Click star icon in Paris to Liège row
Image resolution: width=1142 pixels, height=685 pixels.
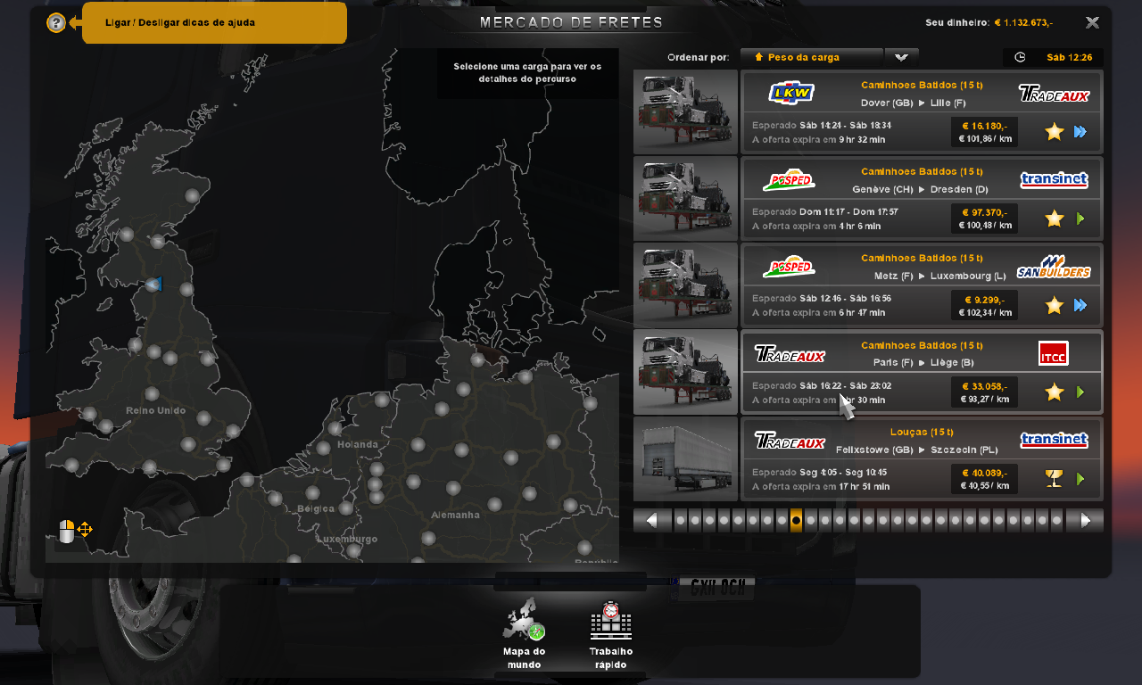coord(1055,392)
